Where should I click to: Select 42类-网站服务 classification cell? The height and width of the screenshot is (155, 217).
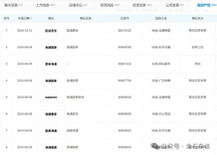pos(161,64)
